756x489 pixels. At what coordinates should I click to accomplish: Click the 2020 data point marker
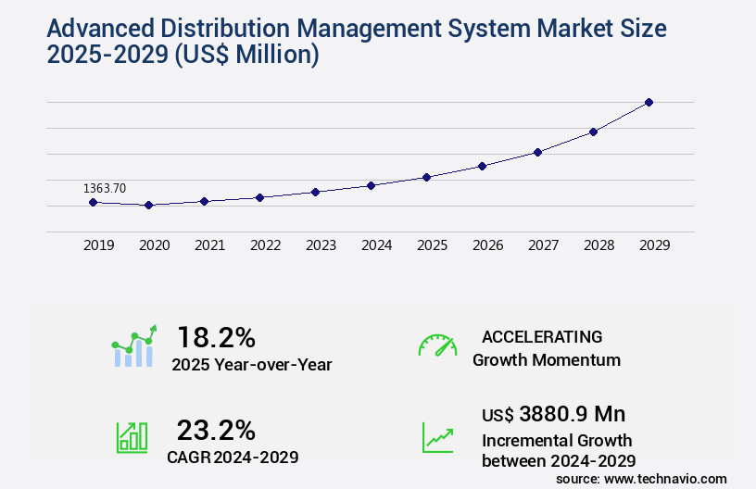pos(148,205)
